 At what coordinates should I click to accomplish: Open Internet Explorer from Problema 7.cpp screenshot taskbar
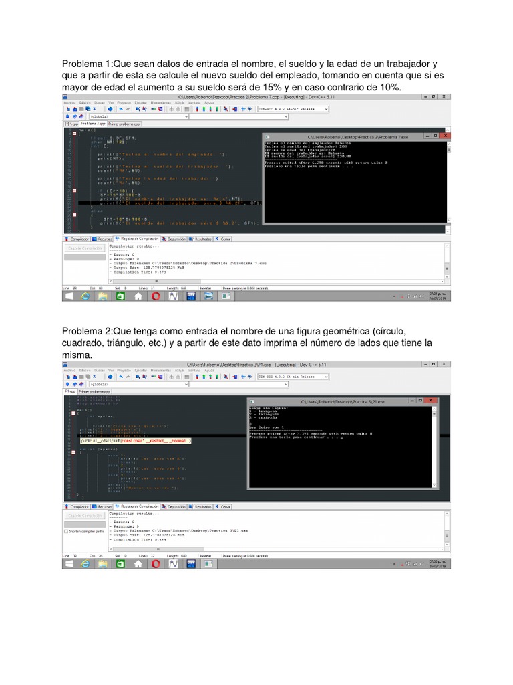[x=85, y=296]
